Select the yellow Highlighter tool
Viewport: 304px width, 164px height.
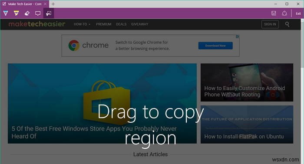pyautogui.click(x=17, y=13)
